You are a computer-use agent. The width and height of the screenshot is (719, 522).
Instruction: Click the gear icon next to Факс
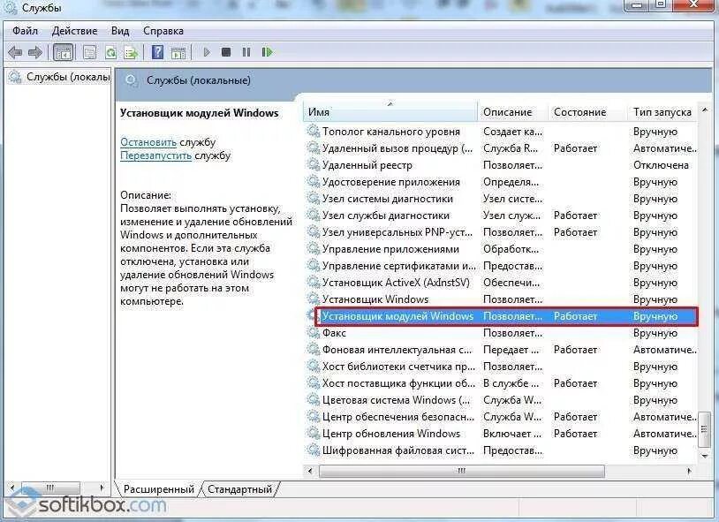coord(314,333)
